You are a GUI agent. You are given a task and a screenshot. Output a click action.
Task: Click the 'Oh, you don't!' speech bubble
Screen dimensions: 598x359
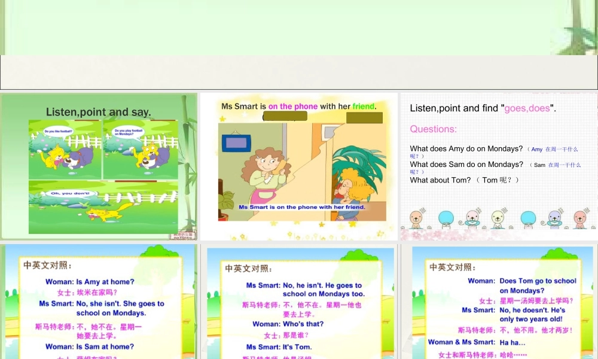[x=70, y=194]
